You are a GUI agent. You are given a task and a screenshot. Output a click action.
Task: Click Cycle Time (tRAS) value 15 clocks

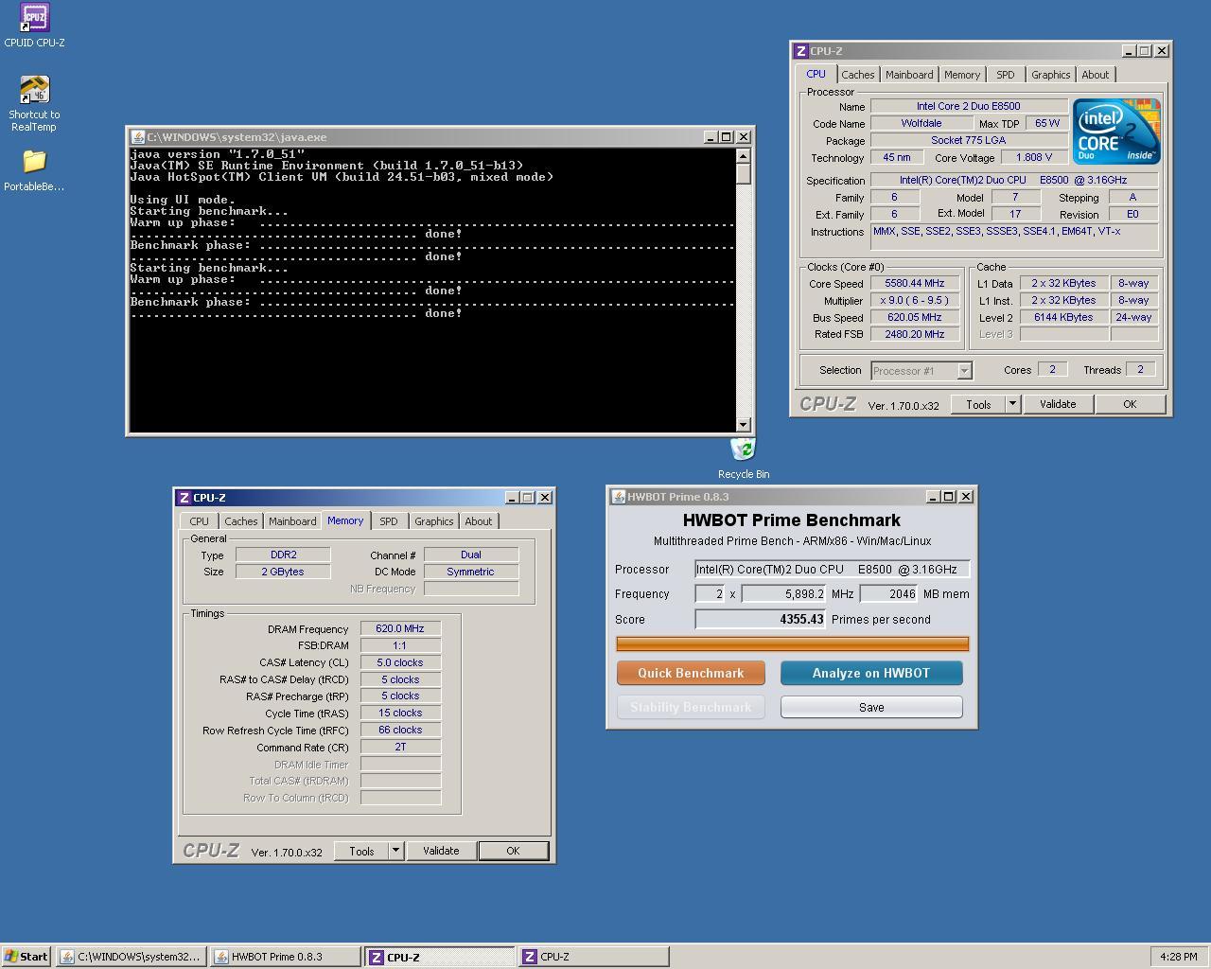400,713
